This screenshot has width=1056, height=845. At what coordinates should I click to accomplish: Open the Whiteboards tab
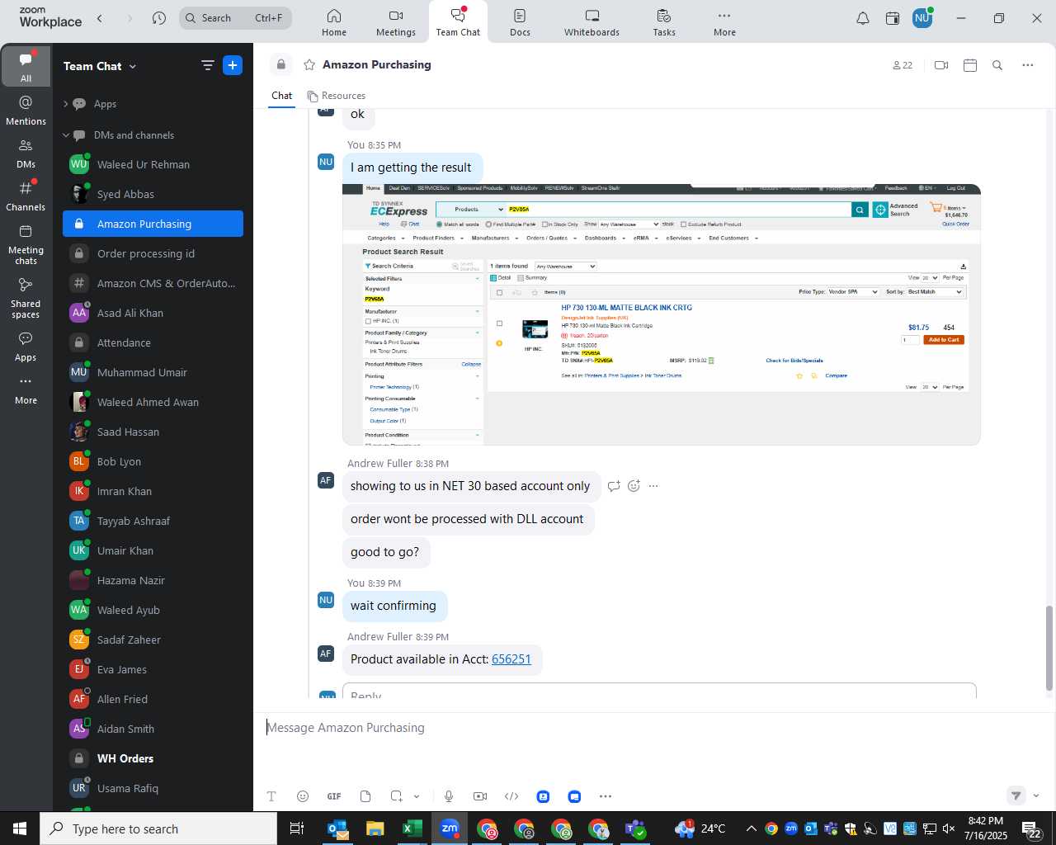(592, 22)
